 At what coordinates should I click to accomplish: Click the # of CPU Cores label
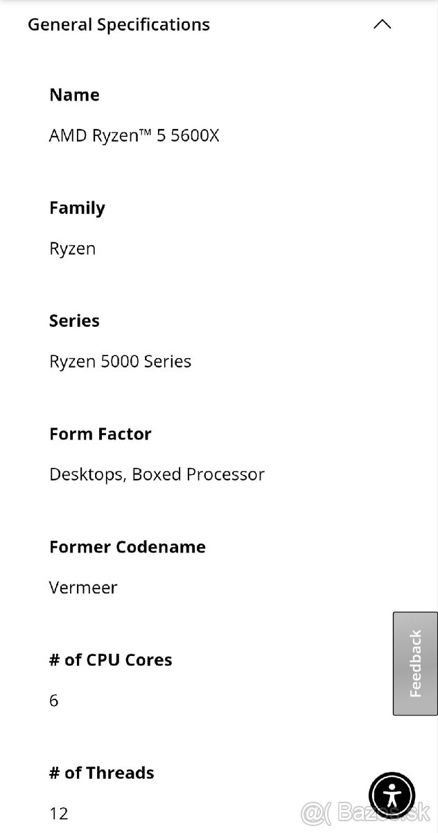click(x=110, y=659)
